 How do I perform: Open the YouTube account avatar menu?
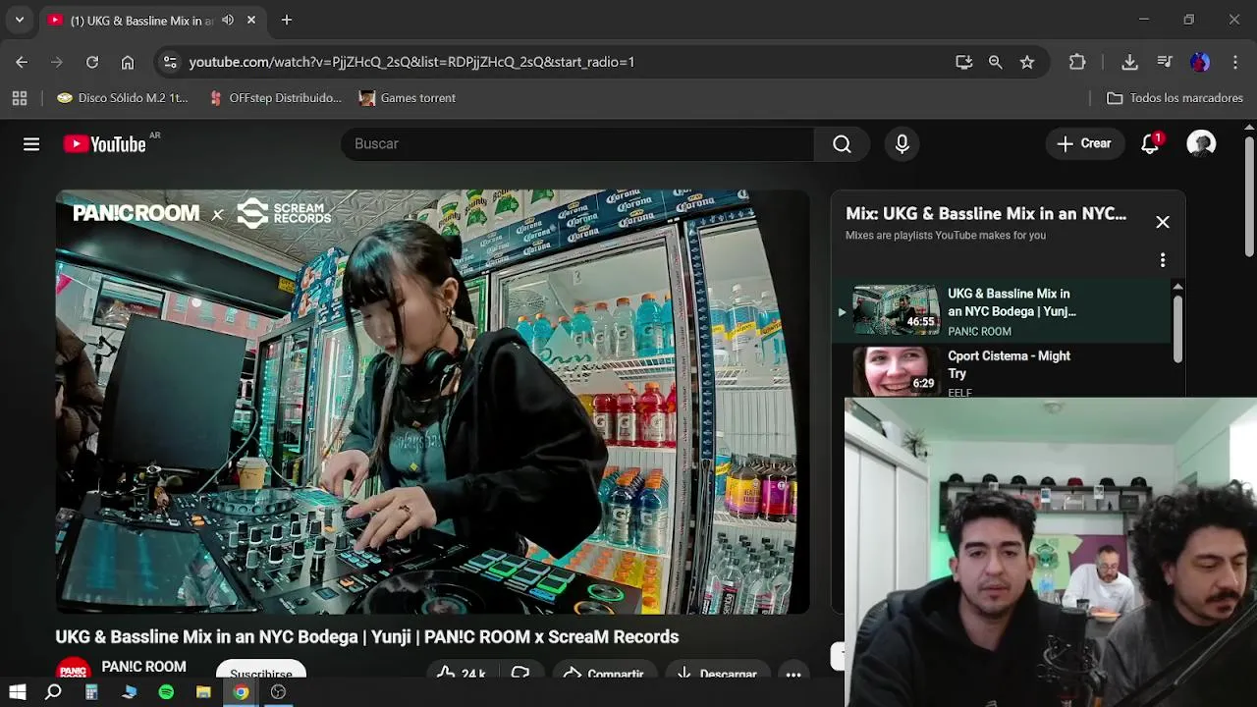1201,144
